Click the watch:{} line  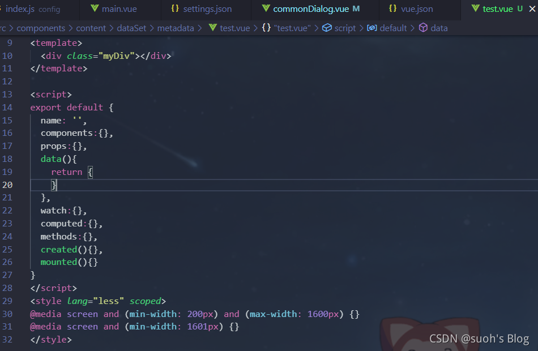point(64,211)
